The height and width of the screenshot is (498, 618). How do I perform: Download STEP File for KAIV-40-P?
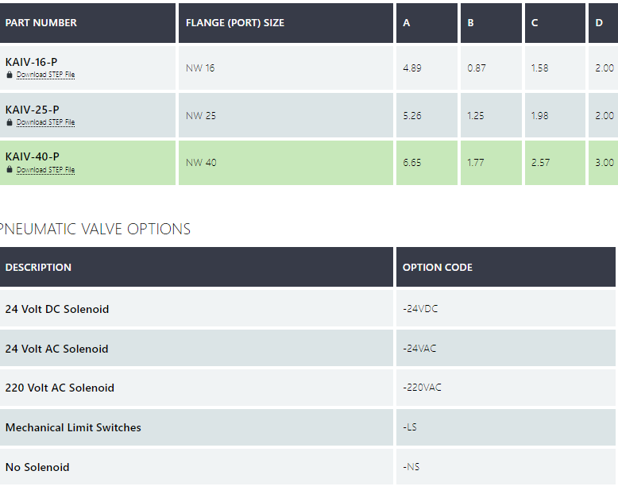click(45, 170)
